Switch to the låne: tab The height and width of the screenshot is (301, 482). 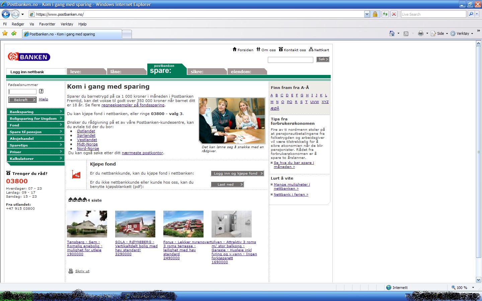(x=127, y=72)
